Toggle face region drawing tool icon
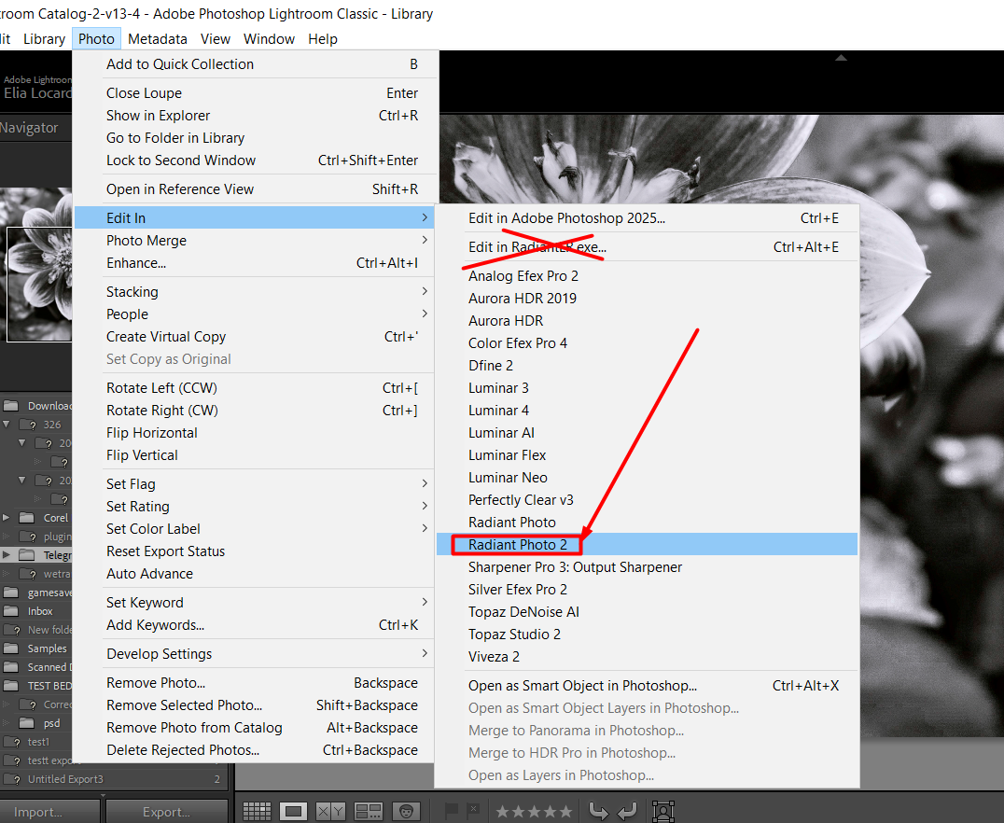Screen dimensions: 1004x823 tap(663, 811)
